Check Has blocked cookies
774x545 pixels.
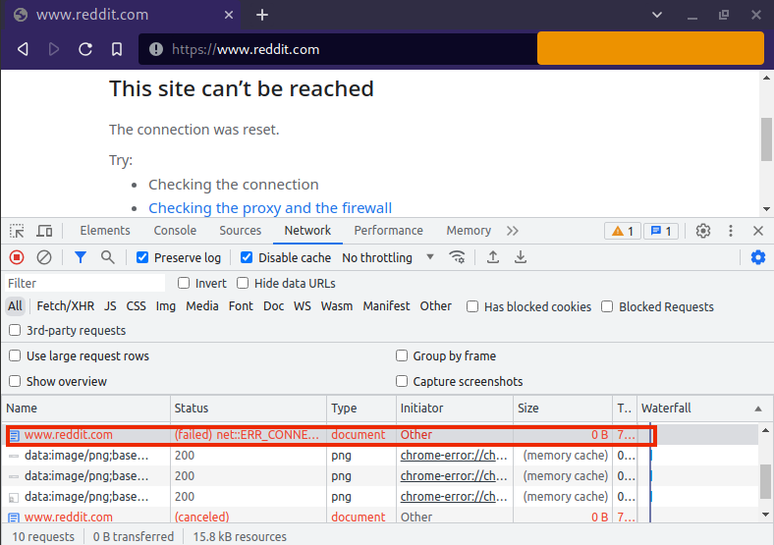tap(472, 306)
